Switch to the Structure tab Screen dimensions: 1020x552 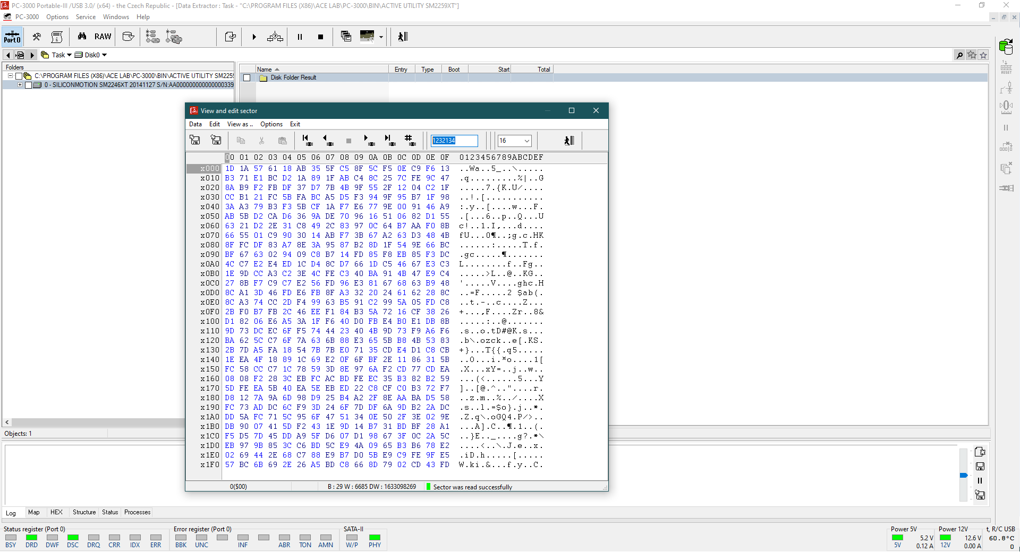pos(84,512)
